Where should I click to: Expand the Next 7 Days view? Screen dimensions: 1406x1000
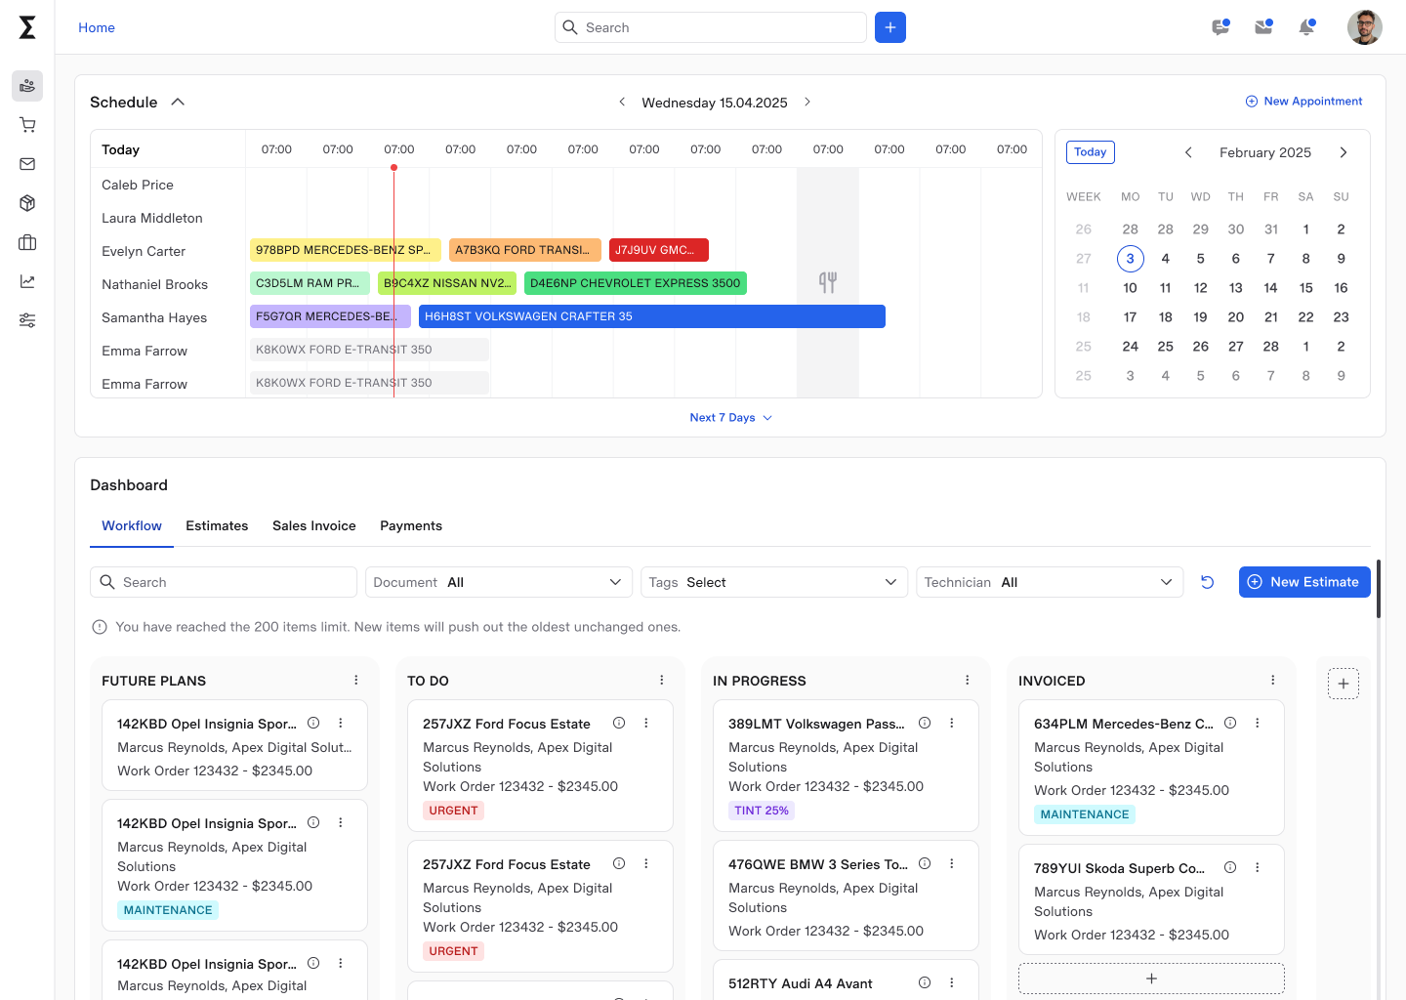pos(731,417)
